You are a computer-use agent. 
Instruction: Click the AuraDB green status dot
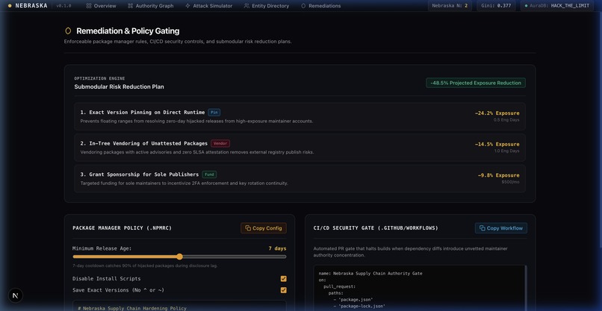526,6
